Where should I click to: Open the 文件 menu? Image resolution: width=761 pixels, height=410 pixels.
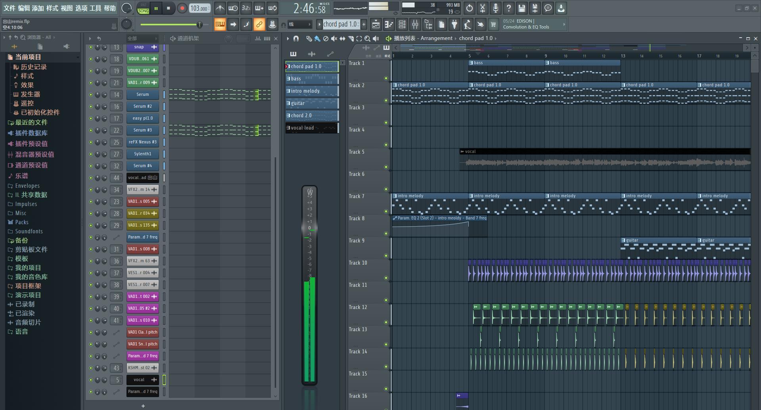10,8
